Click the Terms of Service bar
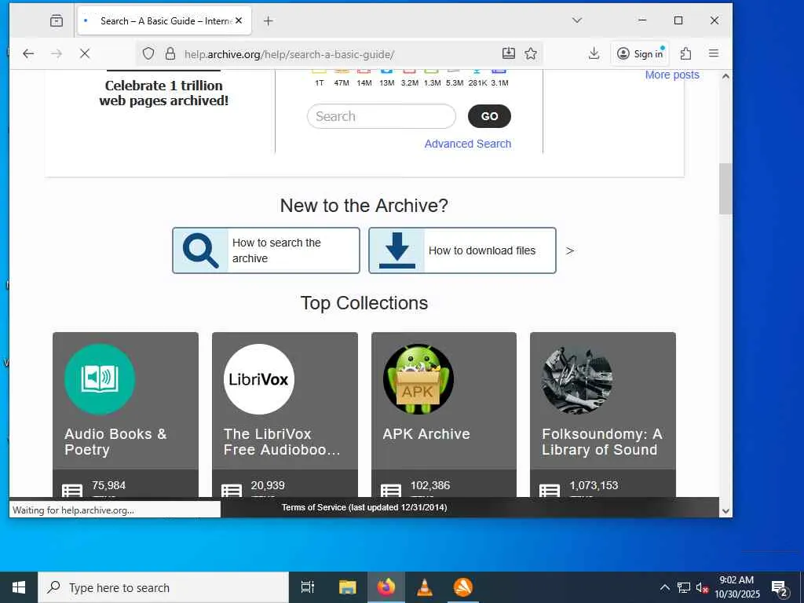 click(x=364, y=508)
